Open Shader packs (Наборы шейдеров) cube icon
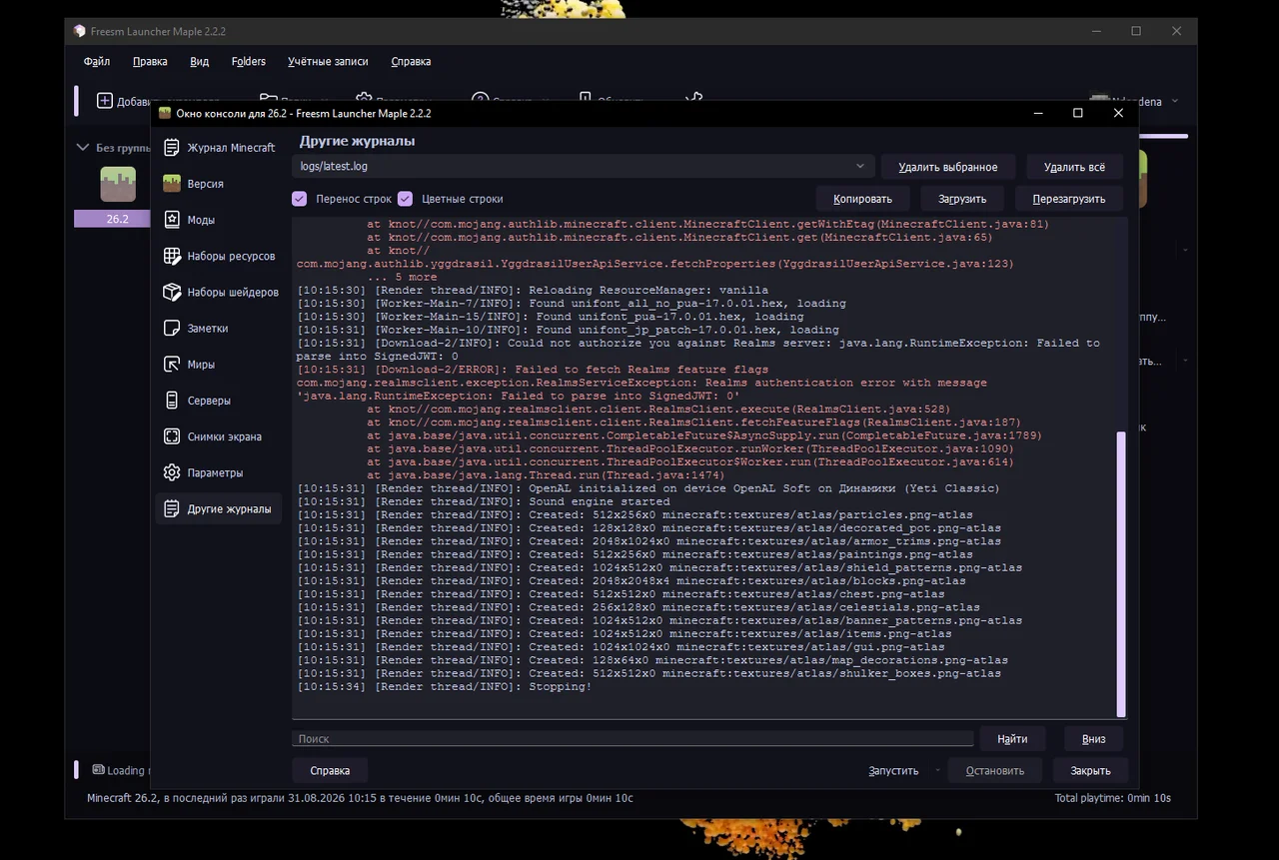Viewport: 1279px width, 860px height. [x=171, y=292]
